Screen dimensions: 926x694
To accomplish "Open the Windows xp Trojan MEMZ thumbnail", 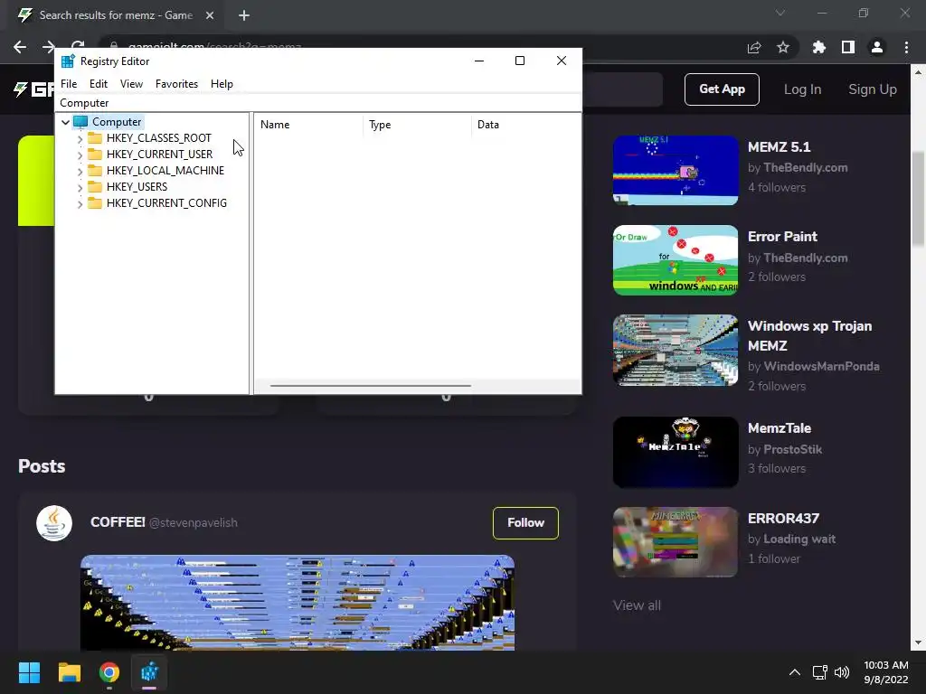I will pos(676,350).
